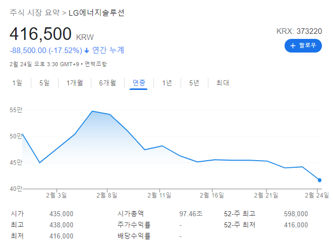Click the 52-주 최저 value 416,000
333x244 pixels.
(x=296, y=225)
